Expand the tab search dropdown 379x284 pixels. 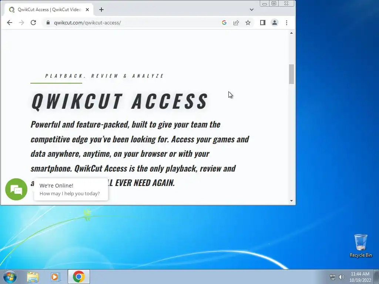point(252,10)
